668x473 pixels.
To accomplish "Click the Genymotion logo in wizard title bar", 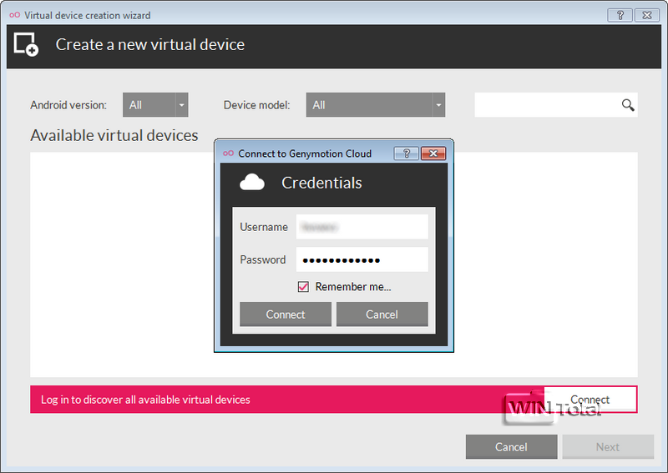I will click(14, 15).
